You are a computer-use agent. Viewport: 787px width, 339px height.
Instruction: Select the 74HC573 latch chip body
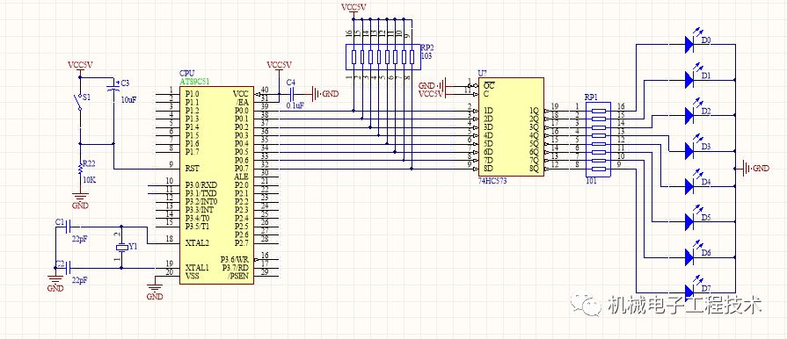(x=512, y=126)
